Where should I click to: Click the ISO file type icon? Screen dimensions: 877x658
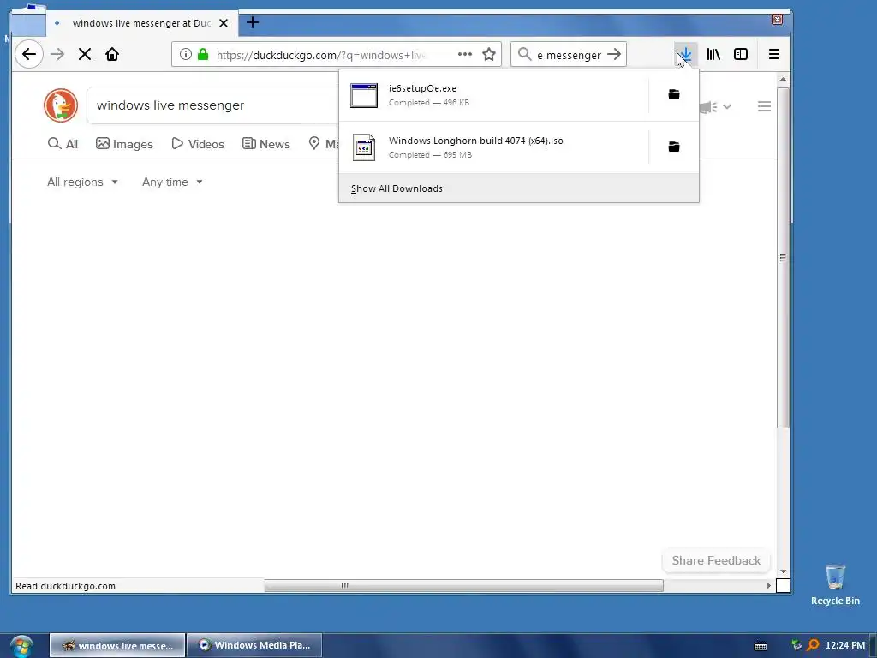pos(363,147)
